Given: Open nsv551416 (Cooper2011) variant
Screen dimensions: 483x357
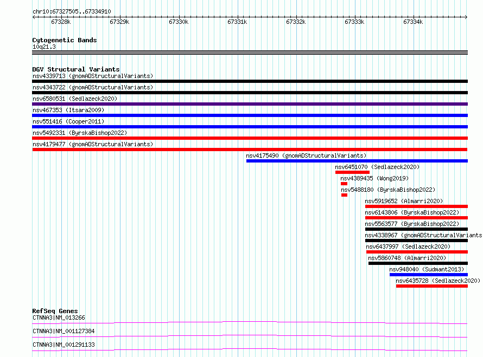Looking at the screenshot, I should [x=68, y=121].
